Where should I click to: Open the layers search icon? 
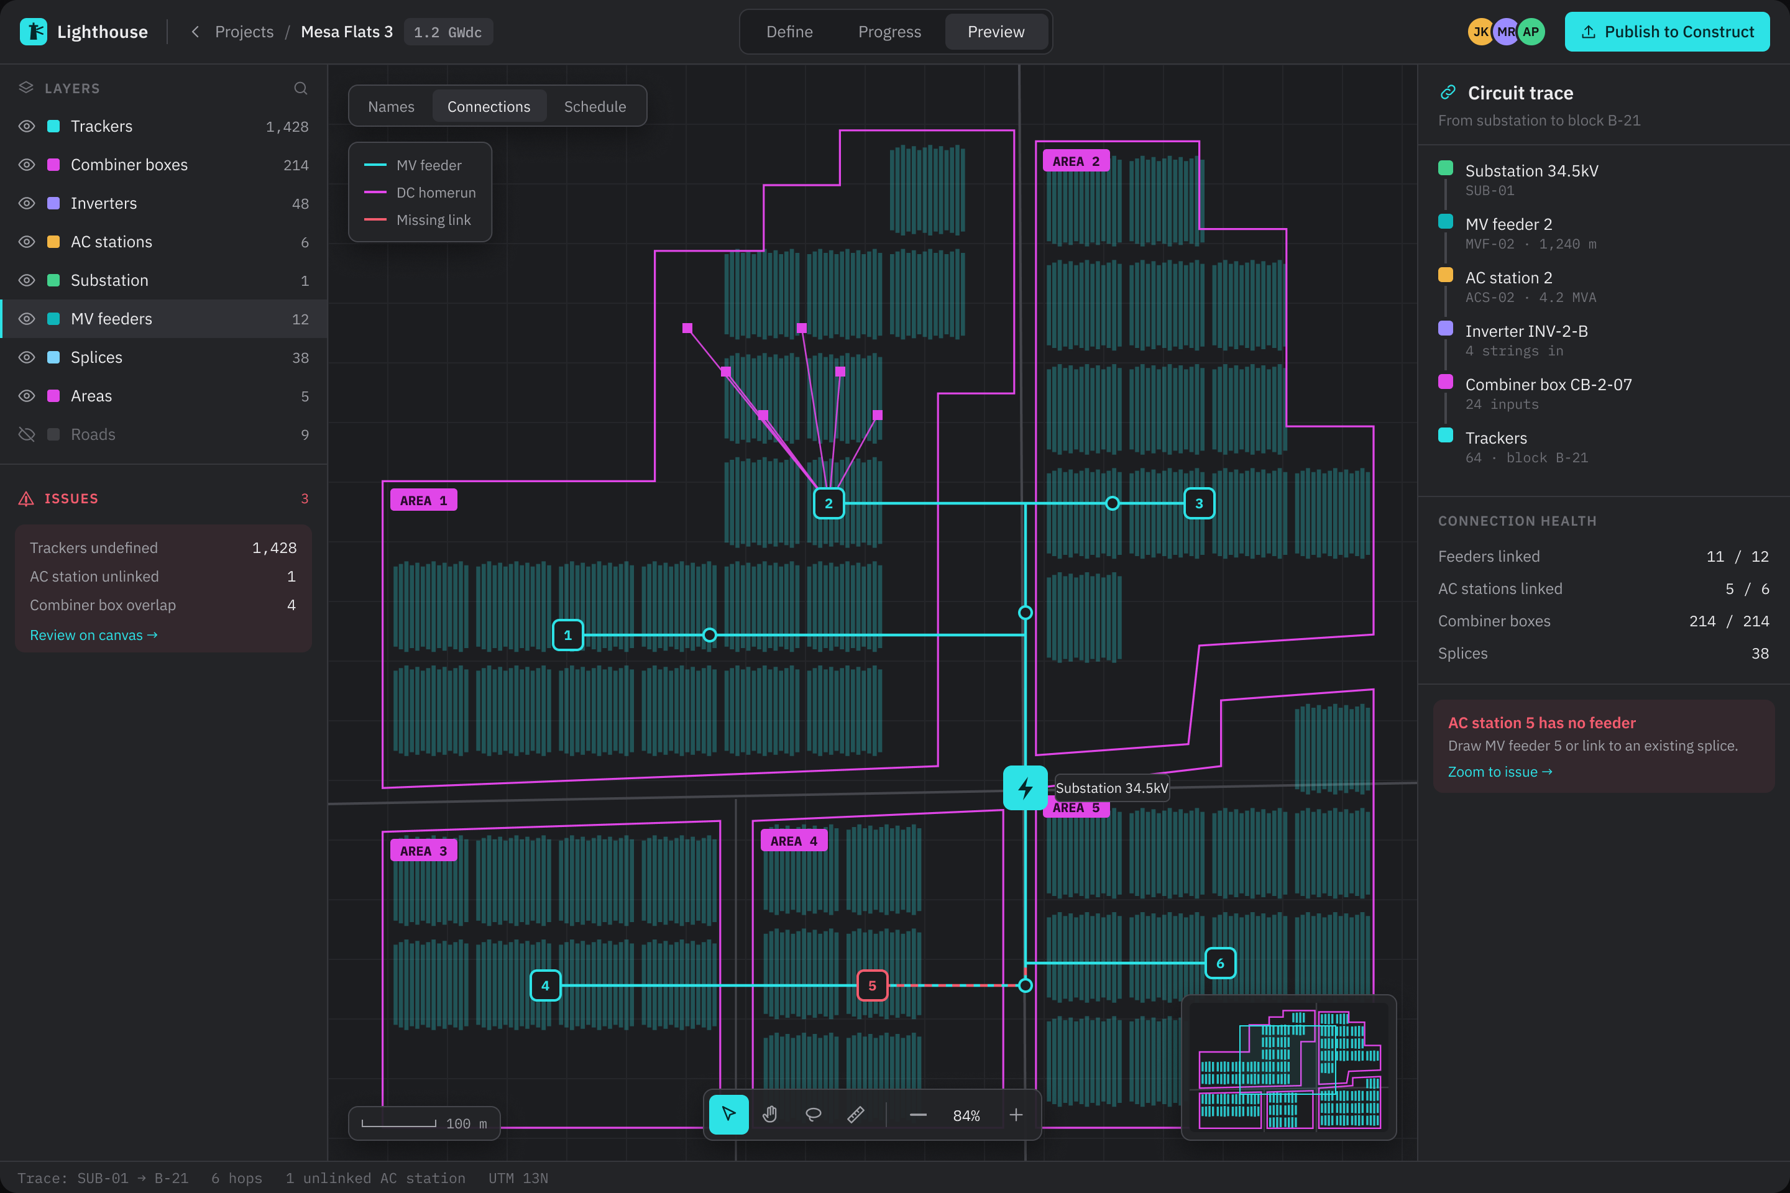[301, 88]
